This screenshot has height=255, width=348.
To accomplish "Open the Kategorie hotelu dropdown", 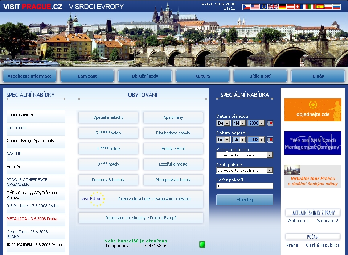I will 245,155.
